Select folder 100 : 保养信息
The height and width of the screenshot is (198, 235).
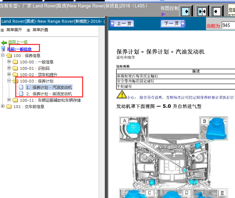(x=27, y=56)
